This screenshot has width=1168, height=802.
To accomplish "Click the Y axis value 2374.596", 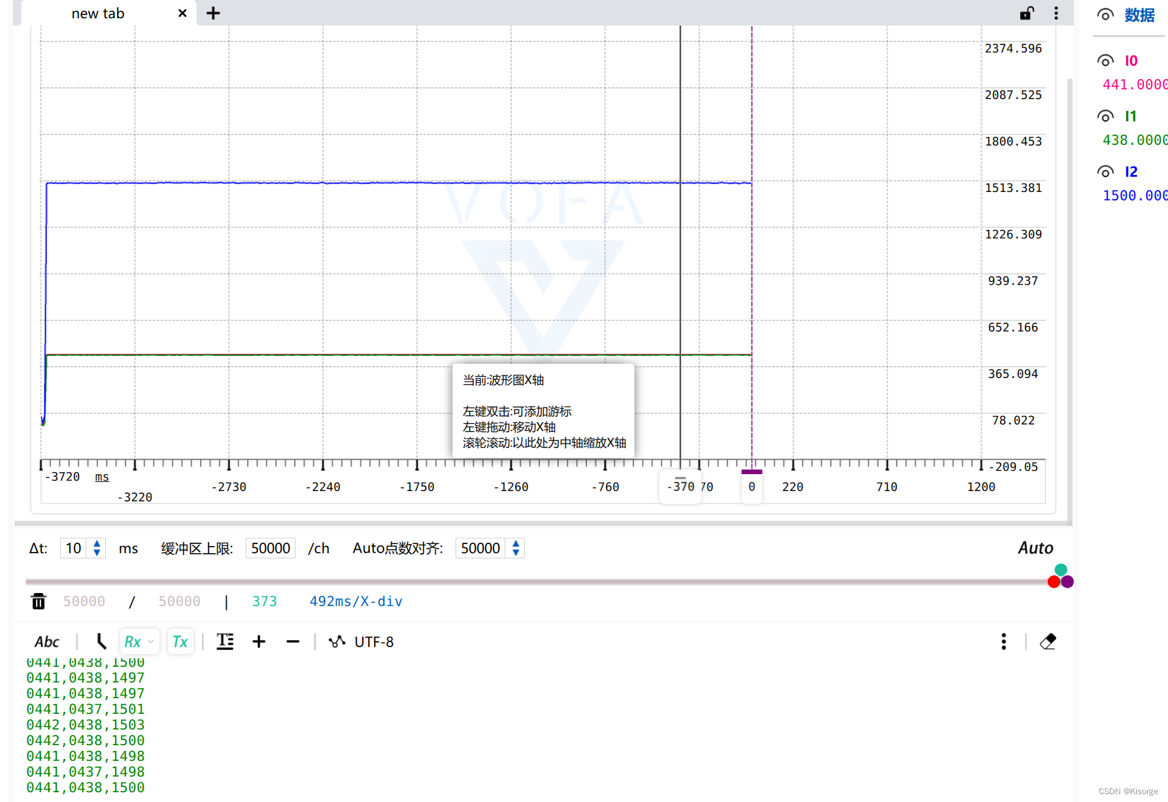I will tap(1013, 48).
